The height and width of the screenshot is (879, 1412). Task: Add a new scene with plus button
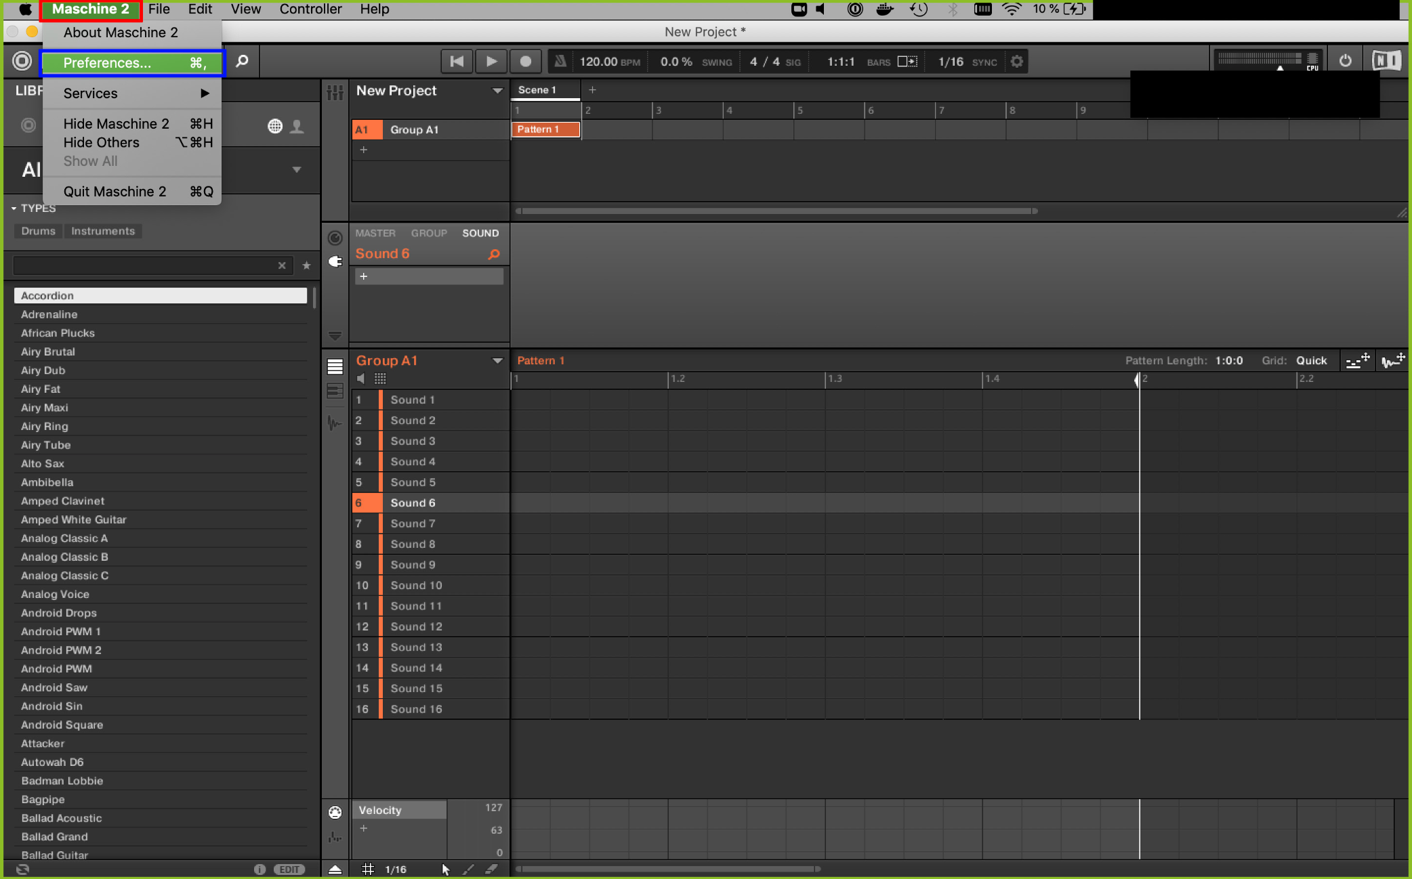click(592, 90)
